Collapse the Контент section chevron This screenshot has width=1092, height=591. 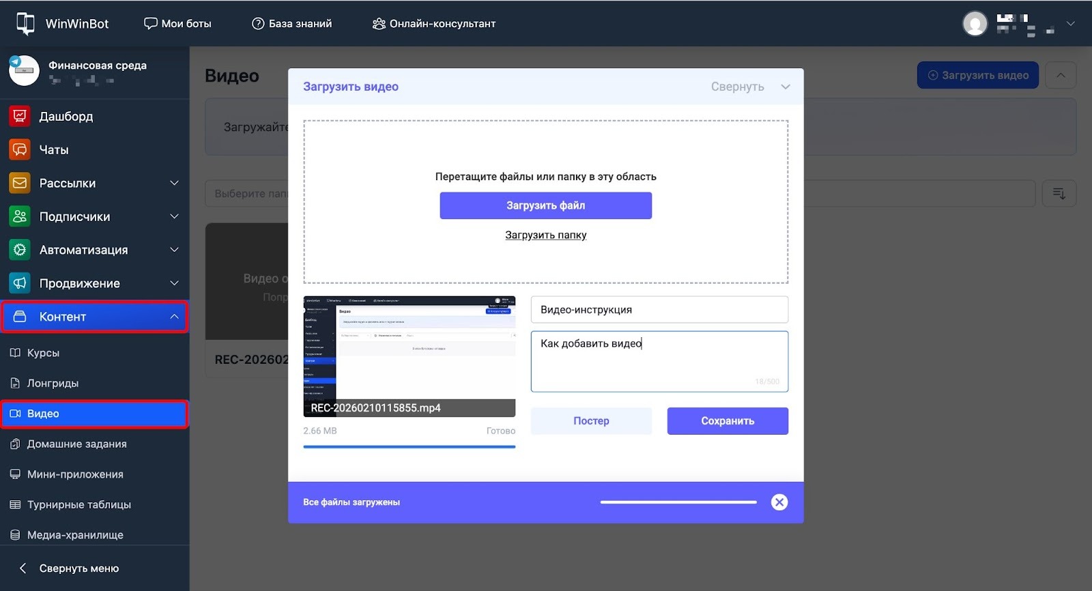[x=174, y=317]
